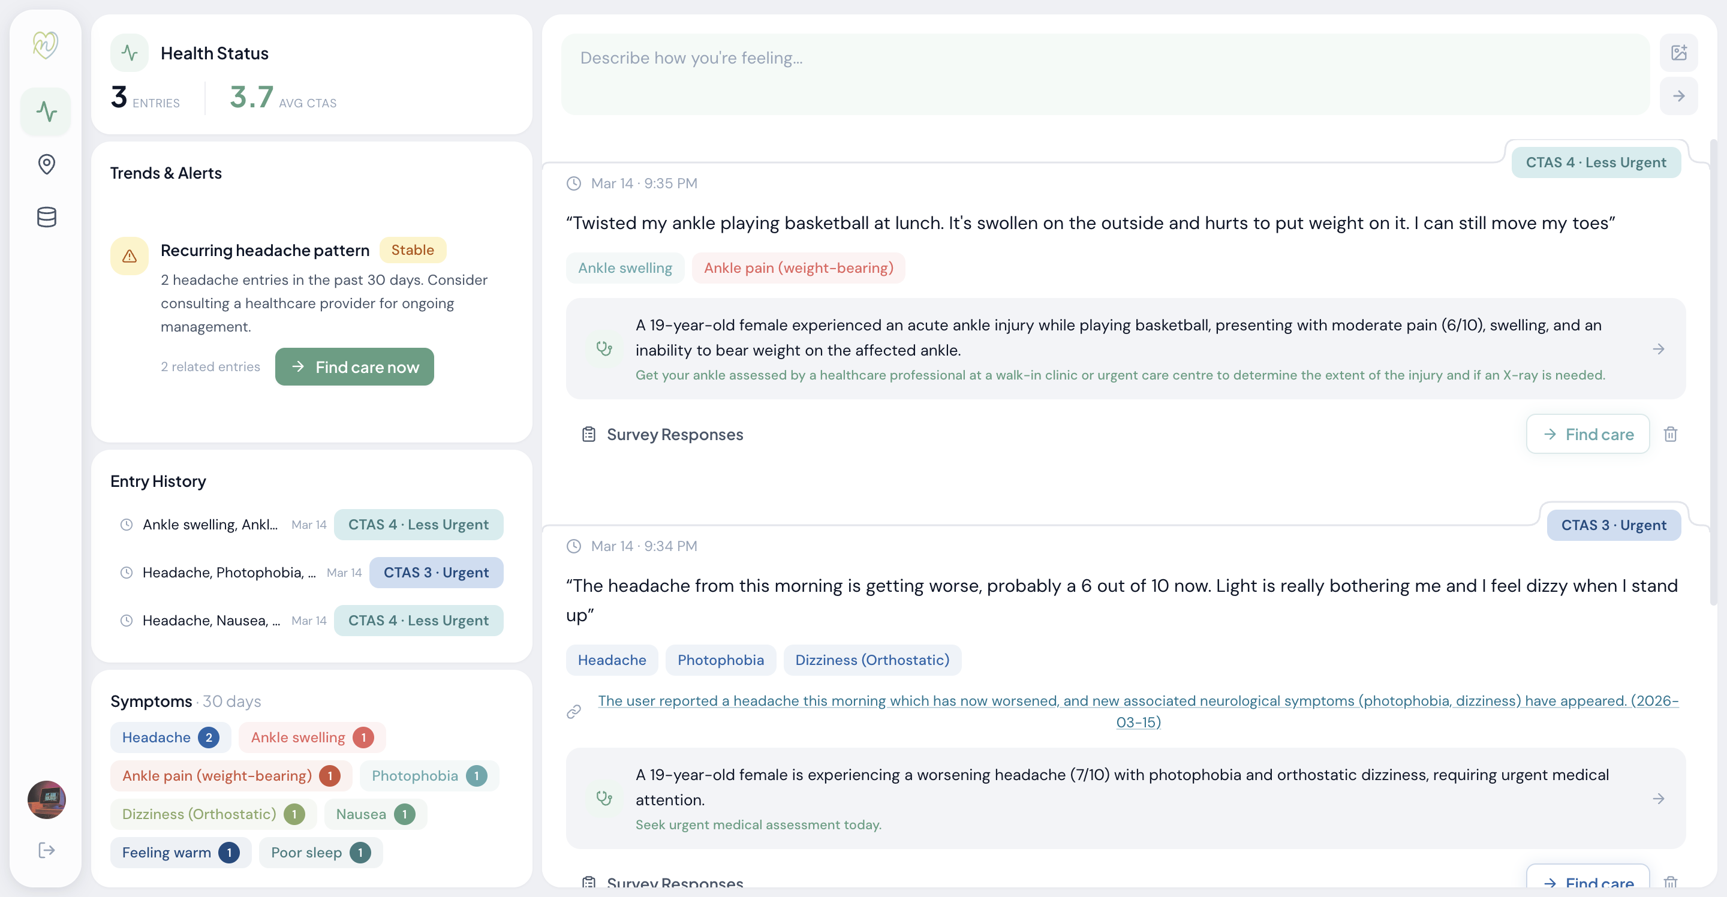Expand the ankle injury assessment summary arrow
Image resolution: width=1727 pixels, height=897 pixels.
click(1658, 350)
